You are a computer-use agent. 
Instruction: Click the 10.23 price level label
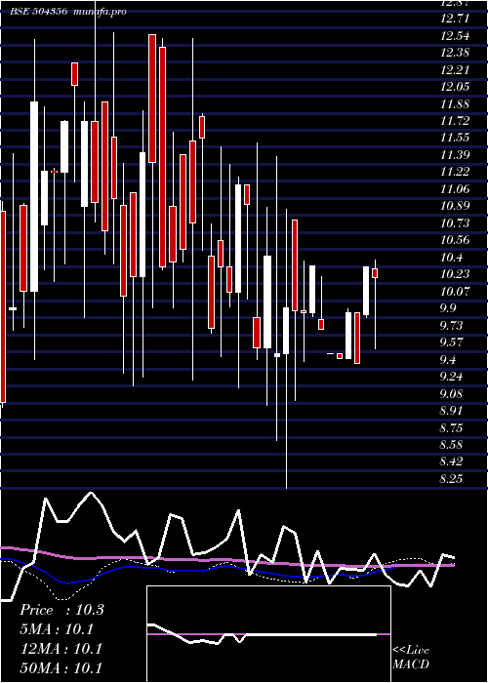(455, 274)
